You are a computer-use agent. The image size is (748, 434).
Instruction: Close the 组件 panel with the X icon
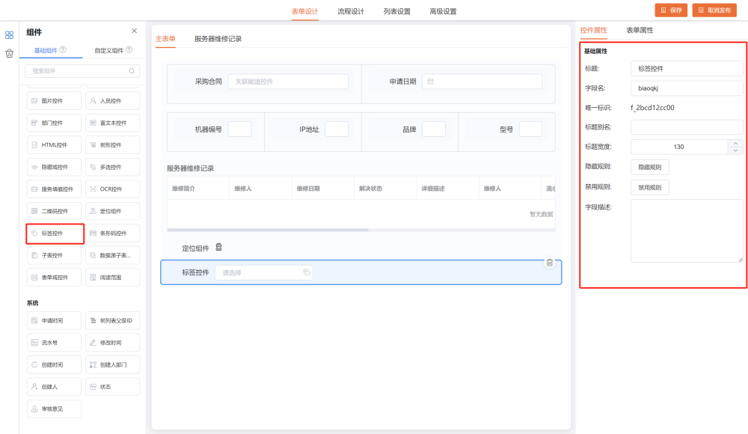tap(134, 31)
